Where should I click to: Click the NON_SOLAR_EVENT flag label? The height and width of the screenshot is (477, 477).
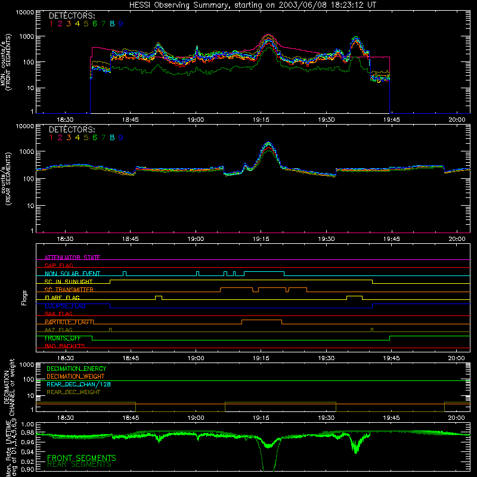[72, 274]
